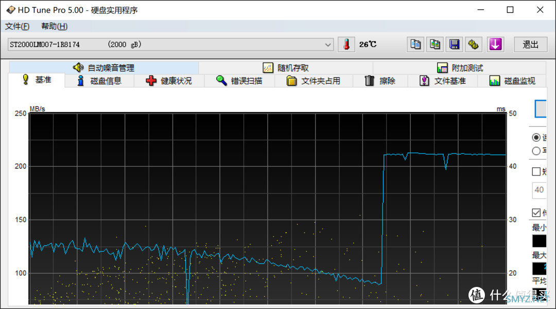This screenshot has height=309, width=556.
Task: Toggle the checked checkbox above 最小
Action: (536, 213)
